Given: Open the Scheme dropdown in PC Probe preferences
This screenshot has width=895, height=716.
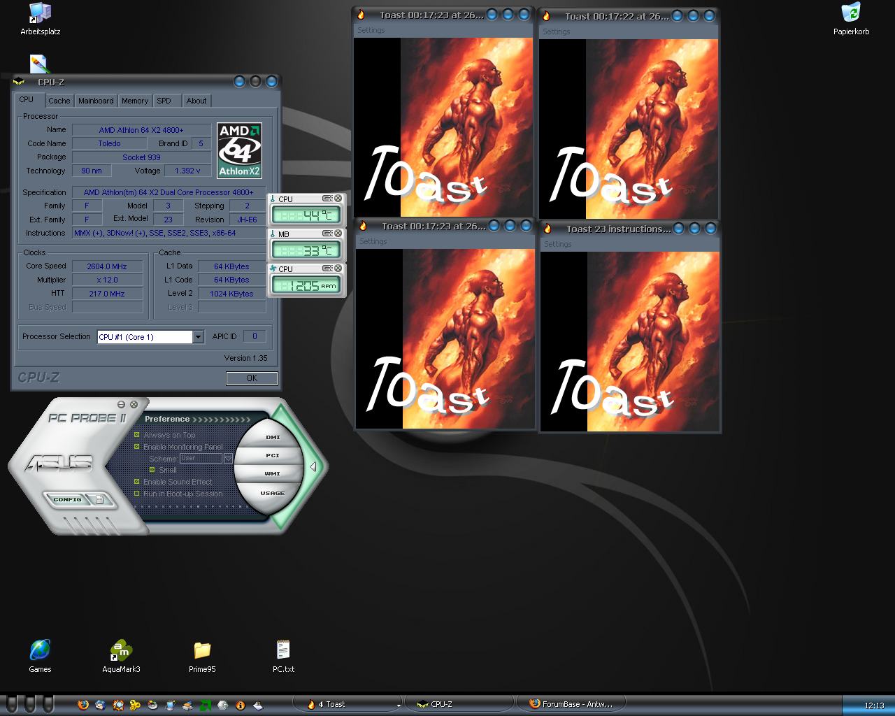Looking at the screenshot, I should [x=228, y=459].
